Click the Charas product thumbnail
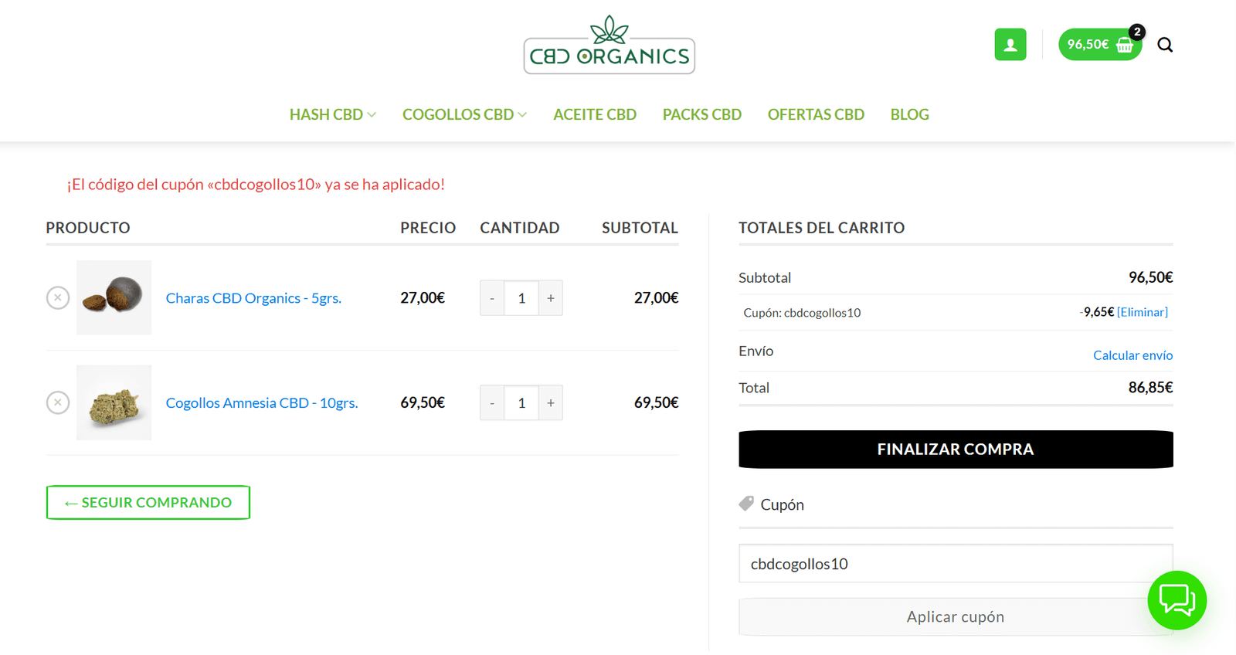This screenshot has width=1236, height=655. (114, 297)
